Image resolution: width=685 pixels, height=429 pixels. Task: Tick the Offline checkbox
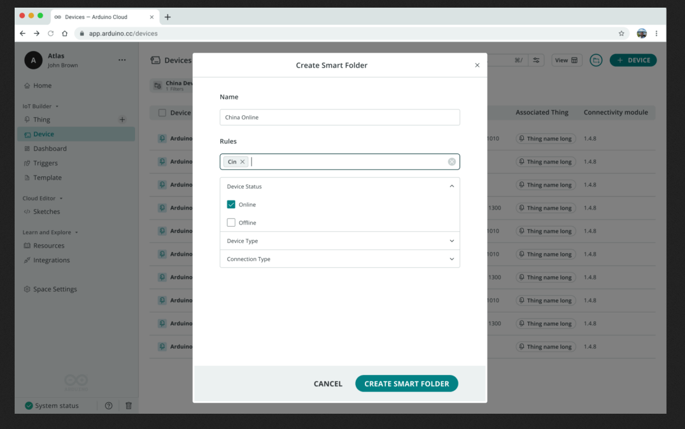point(231,222)
